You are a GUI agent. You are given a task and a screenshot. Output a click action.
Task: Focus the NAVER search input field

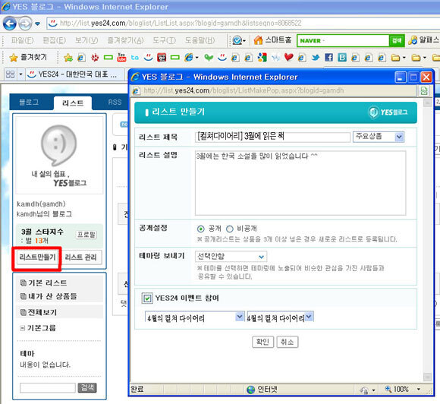coord(343,41)
